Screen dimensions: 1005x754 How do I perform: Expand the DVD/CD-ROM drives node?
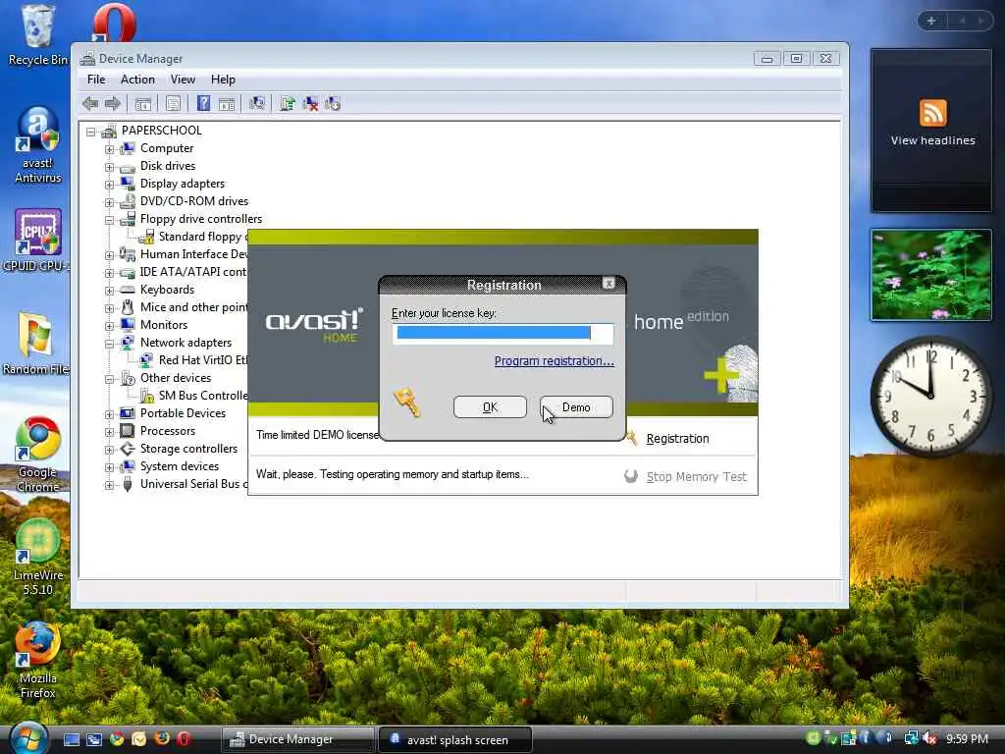tap(110, 202)
